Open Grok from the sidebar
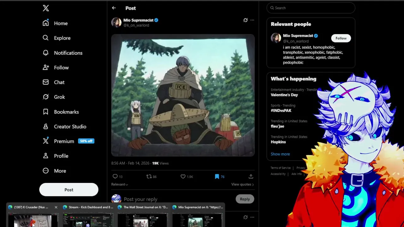This screenshot has height=227, width=404. click(x=54, y=97)
